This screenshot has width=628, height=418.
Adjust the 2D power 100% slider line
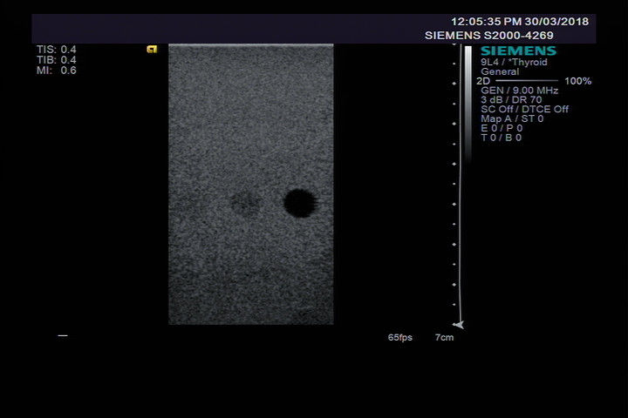point(528,81)
